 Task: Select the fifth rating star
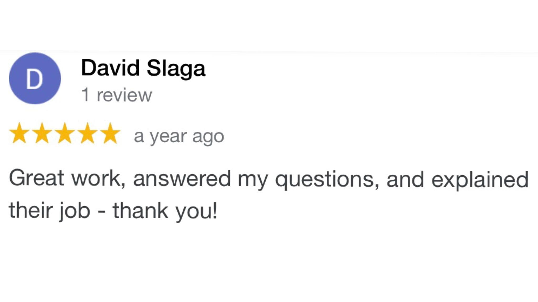110,133
